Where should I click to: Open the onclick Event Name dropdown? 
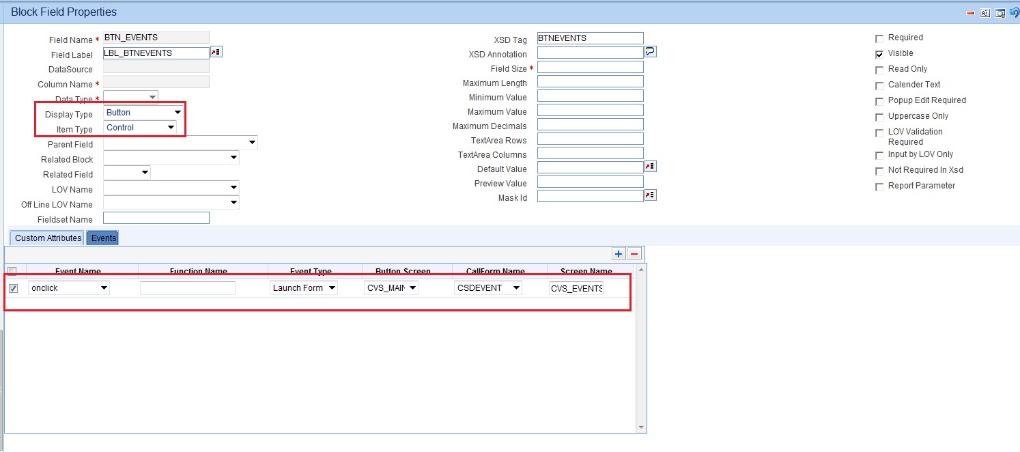point(69,288)
